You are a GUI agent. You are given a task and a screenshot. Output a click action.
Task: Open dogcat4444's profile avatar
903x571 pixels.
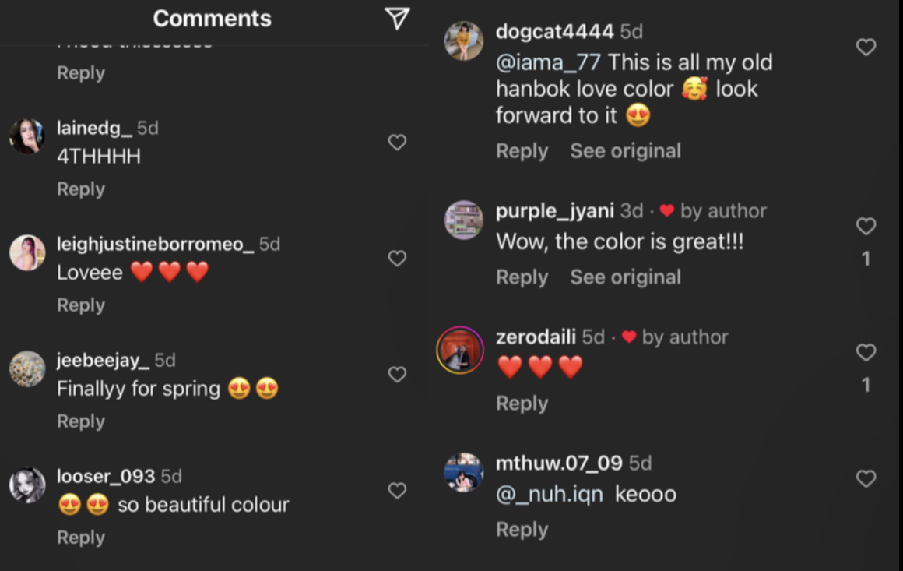click(x=463, y=41)
